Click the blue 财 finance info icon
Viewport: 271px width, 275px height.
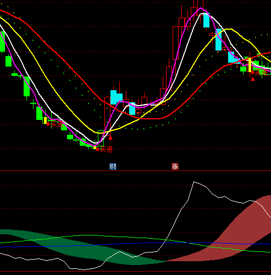pyautogui.click(x=113, y=167)
